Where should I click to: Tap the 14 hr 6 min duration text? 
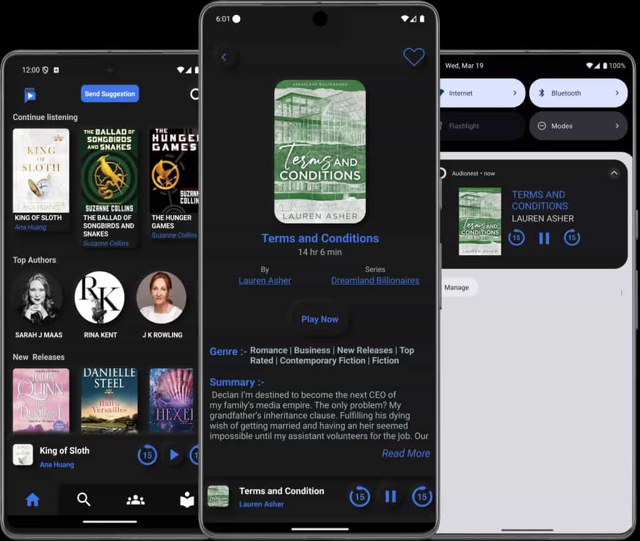pos(320,252)
